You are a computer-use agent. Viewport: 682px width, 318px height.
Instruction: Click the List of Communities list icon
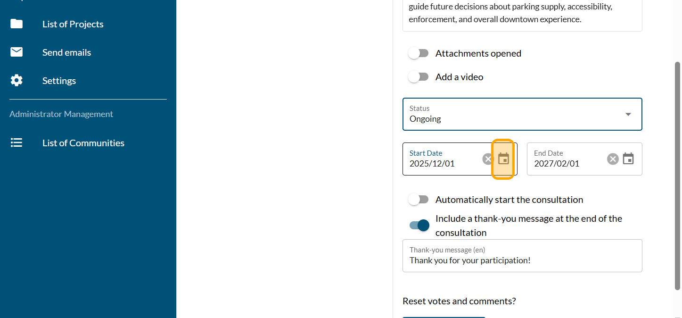(16, 143)
